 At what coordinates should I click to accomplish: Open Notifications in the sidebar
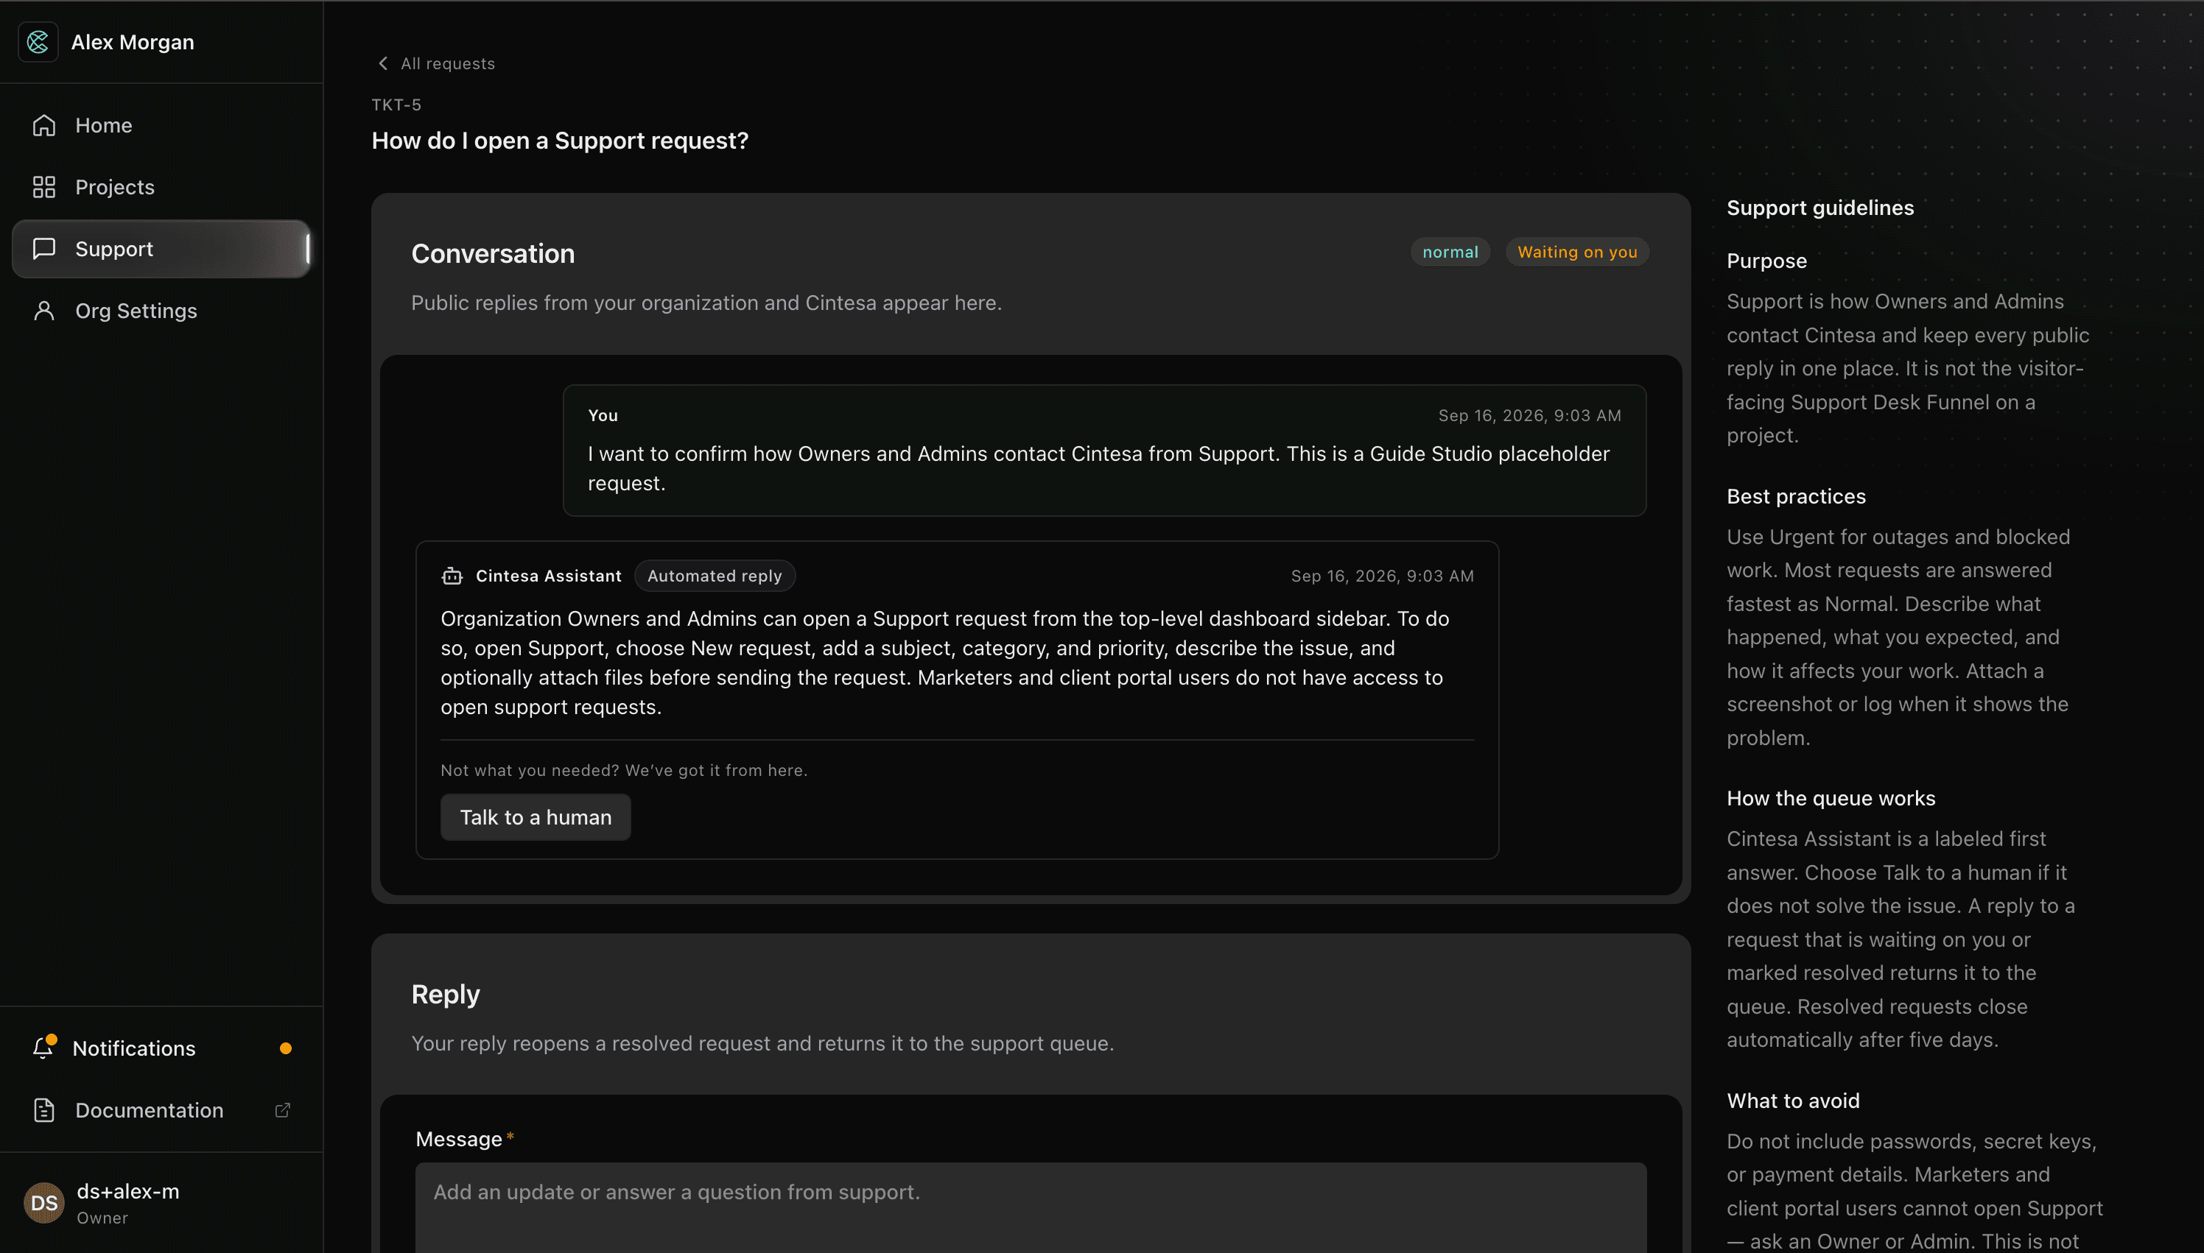(x=162, y=1048)
